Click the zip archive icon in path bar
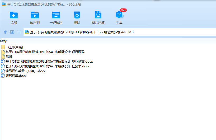Viewport: 216px width, 140px height. pyautogui.click(x=27, y=32)
